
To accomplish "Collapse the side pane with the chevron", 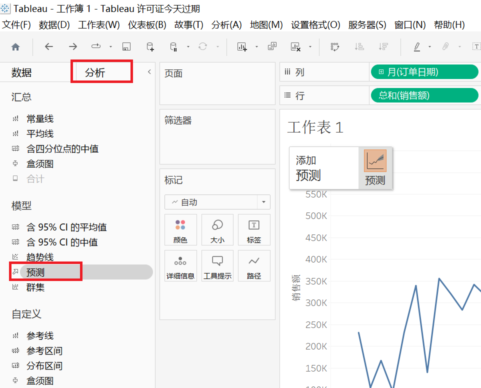I will [x=149, y=72].
